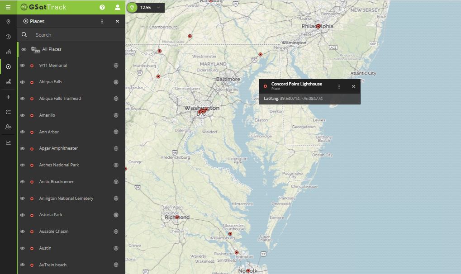The width and height of the screenshot is (461, 274).
Task: Open settings gear for Abiqua Falls
Action: (116, 82)
